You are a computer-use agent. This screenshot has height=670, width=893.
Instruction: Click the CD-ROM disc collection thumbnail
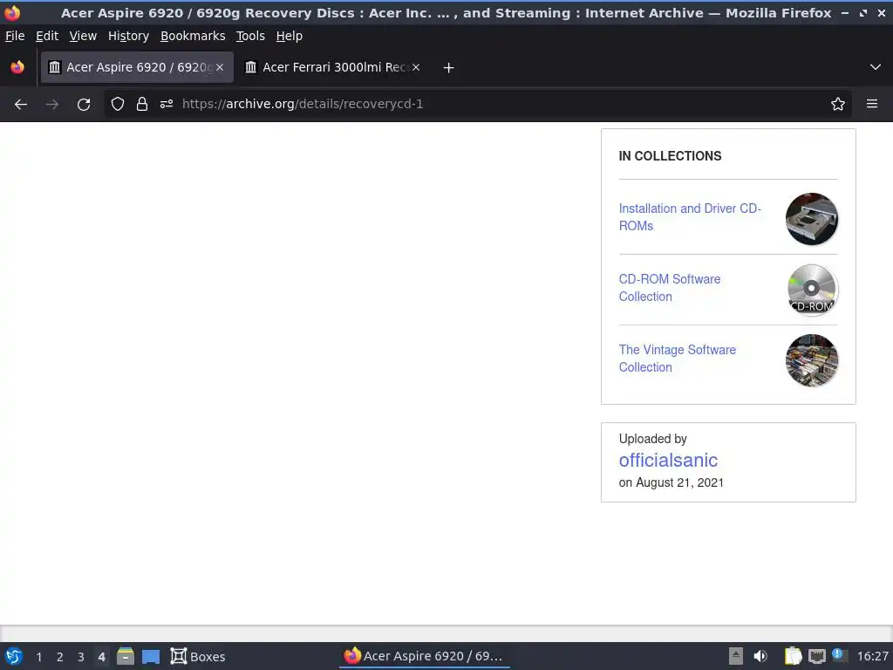812,290
